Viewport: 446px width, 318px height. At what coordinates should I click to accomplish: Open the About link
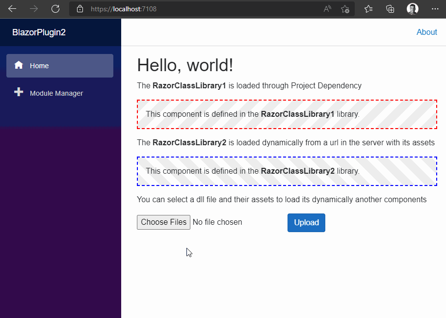(x=426, y=32)
